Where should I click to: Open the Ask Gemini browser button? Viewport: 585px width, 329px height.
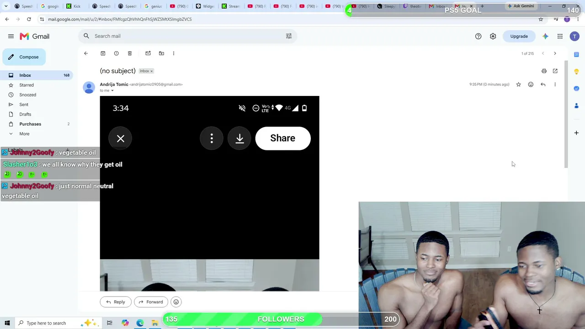click(x=521, y=6)
